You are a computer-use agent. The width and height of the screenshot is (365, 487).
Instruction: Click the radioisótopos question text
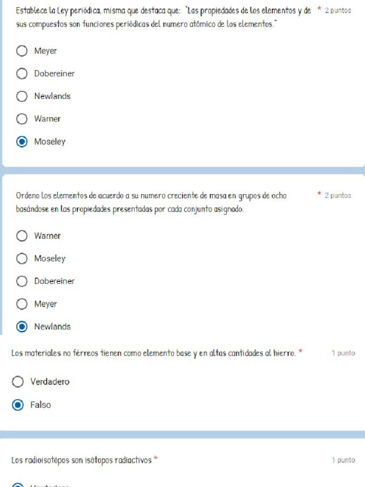(81, 460)
